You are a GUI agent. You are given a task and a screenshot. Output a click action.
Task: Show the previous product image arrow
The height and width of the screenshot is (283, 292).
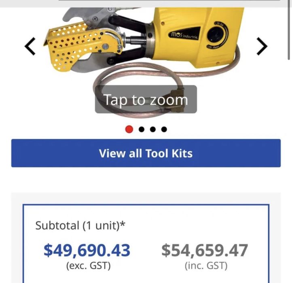pyautogui.click(x=30, y=46)
